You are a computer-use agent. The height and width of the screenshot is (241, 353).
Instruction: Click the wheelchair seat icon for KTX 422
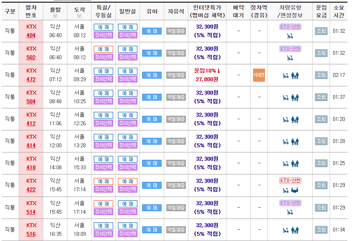(x=286, y=190)
